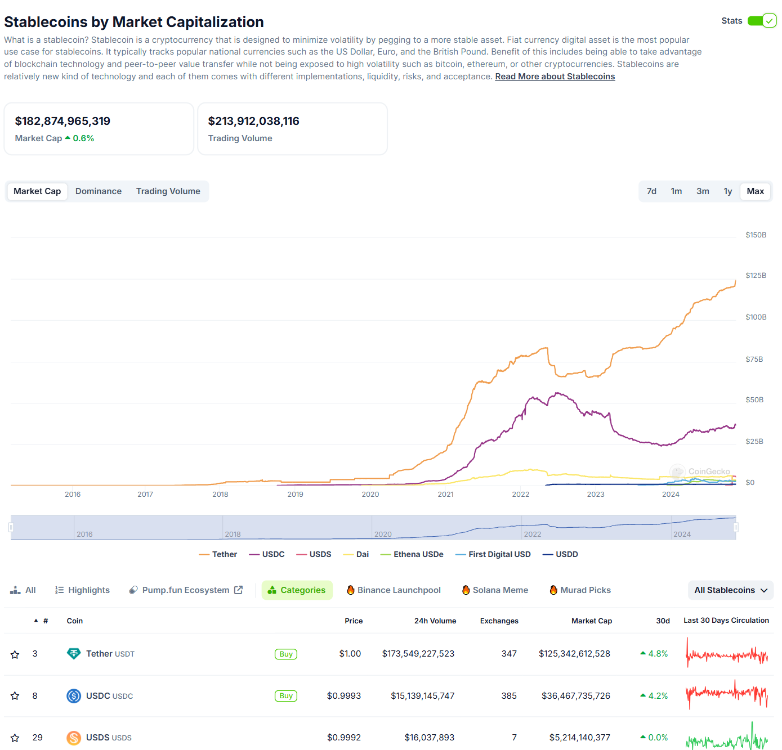The image size is (782, 750).
Task: Toggle the Stats switch off
Action: point(762,21)
